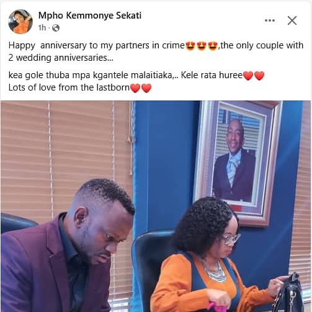The image size is (312, 312).
Task: Click the framed portrait on the blue wall
Action: [x=238, y=163]
